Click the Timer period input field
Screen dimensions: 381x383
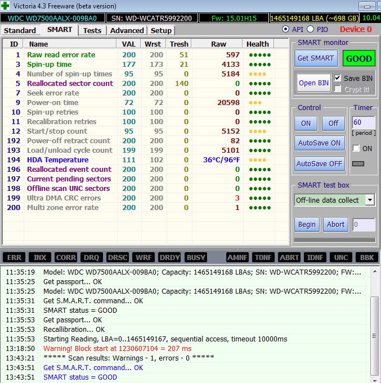[x=363, y=122]
